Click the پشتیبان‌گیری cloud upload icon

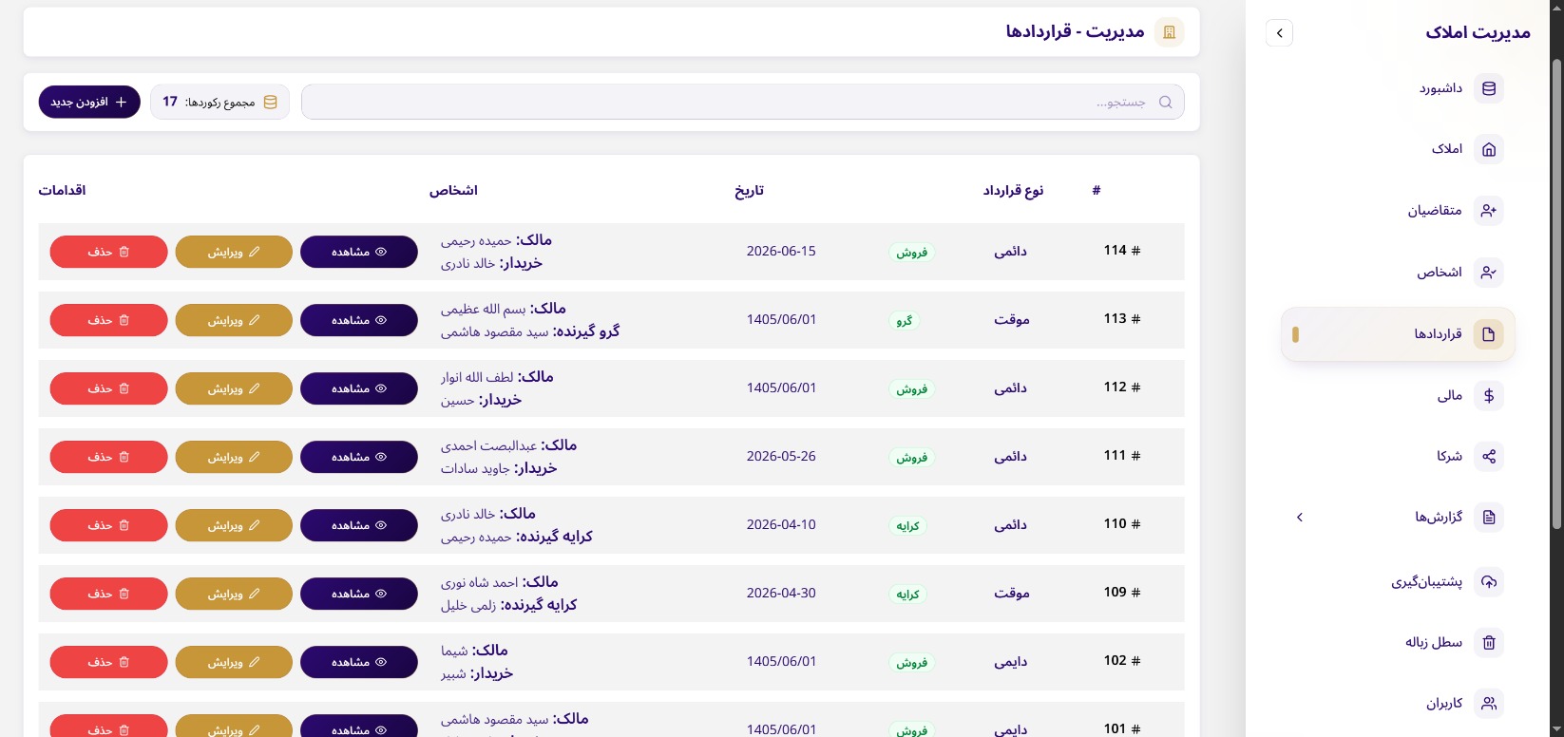click(1489, 582)
